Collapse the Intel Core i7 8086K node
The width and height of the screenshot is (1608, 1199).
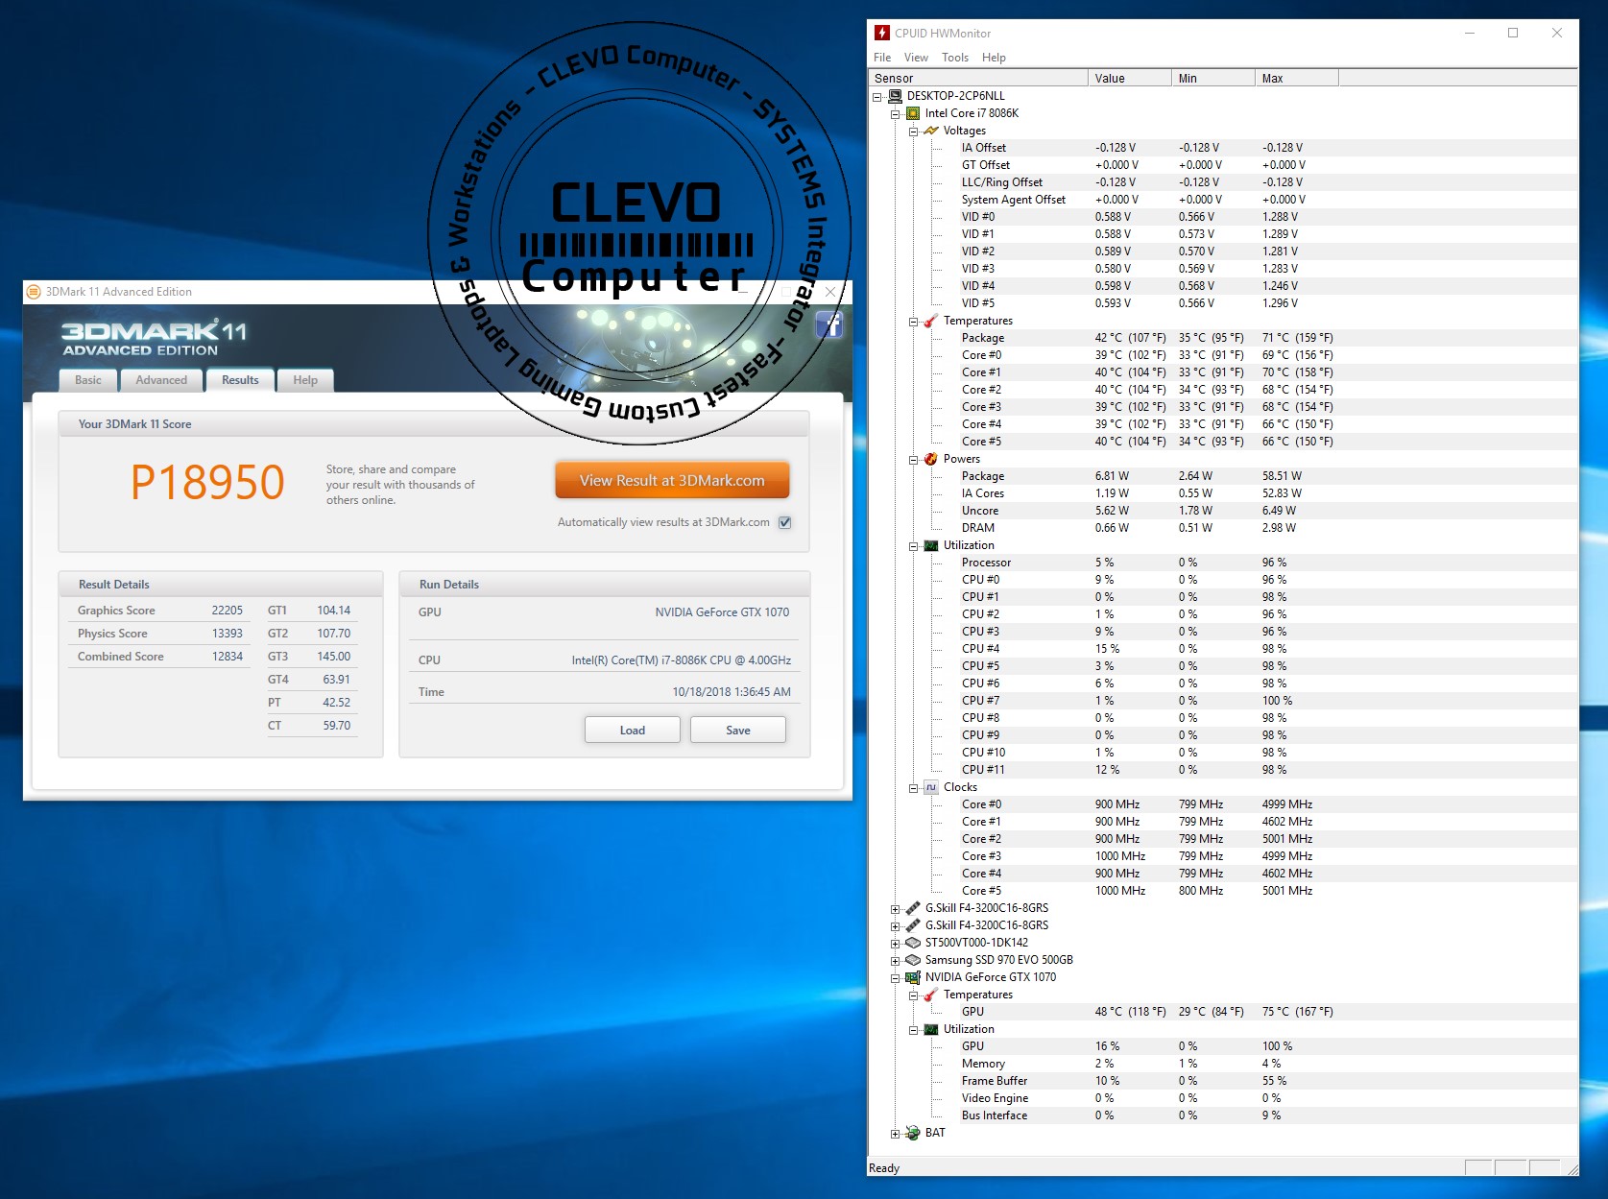[896, 114]
